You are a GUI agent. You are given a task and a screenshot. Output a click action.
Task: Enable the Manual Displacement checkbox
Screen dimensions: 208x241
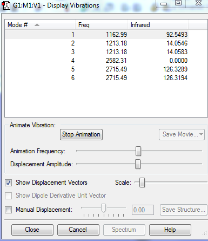click(8, 210)
